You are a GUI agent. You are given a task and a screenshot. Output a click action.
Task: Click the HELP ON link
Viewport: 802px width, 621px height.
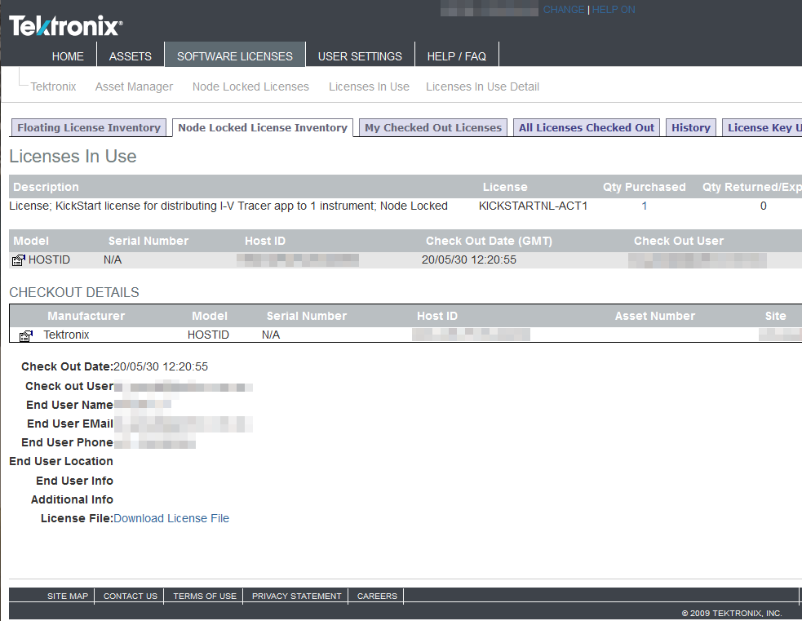614,10
